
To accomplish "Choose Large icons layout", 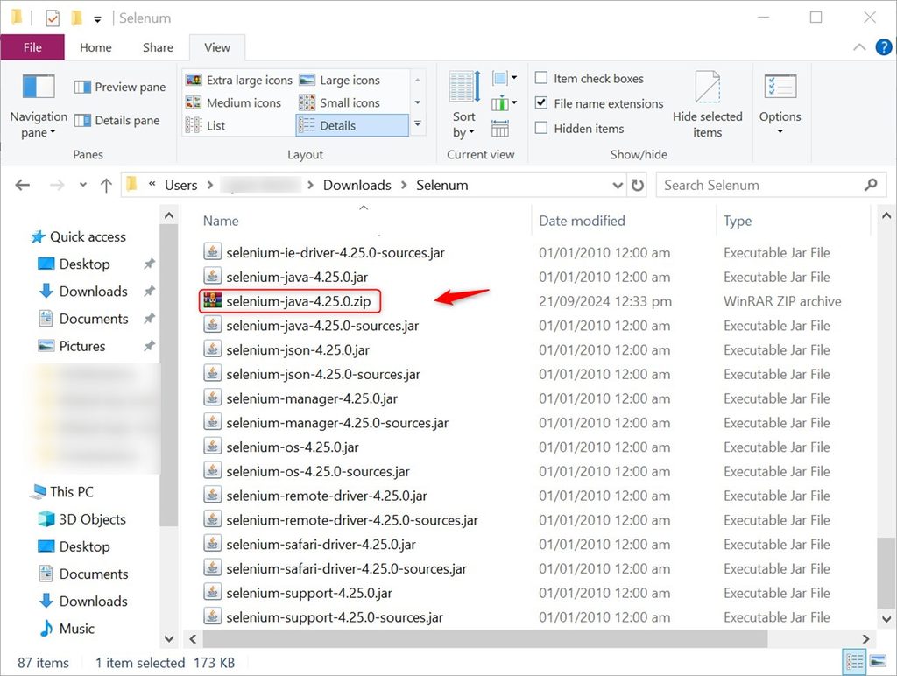I will 340,80.
